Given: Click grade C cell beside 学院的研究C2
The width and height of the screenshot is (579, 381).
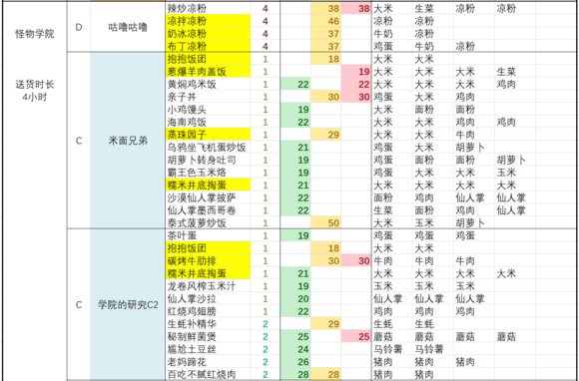Looking at the screenshot, I should pos(79,305).
